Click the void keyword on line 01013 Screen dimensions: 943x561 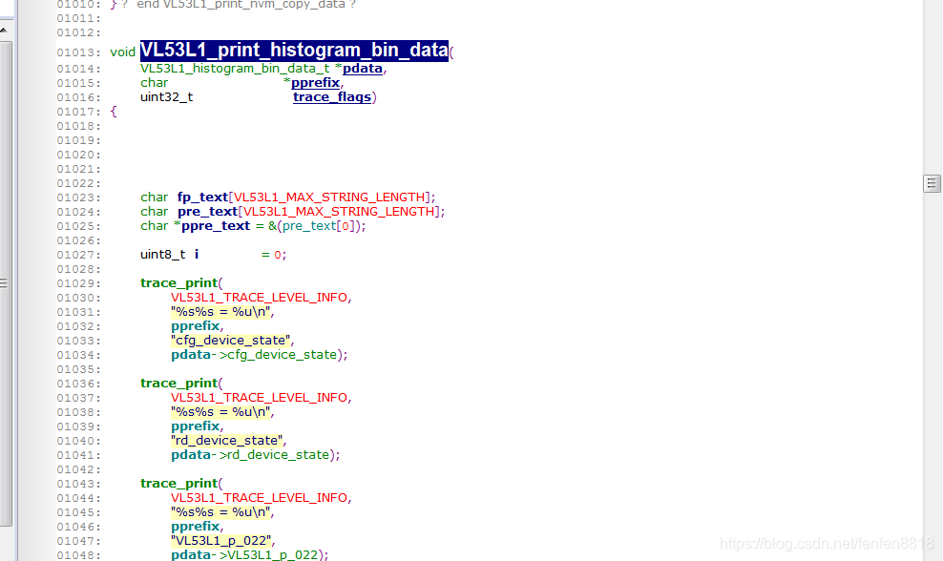pos(123,52)
